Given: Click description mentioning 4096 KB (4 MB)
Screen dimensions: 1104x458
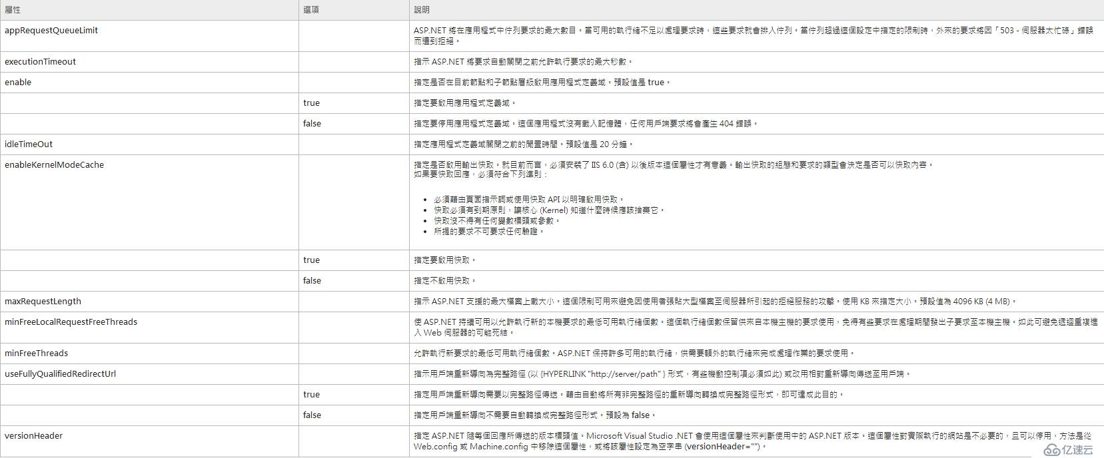Looking at the screenshot, I should [716, 302].
